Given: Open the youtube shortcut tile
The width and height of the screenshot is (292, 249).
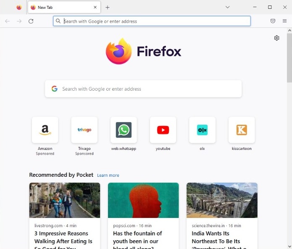Looking at the screenshot, I should pyautogui.click(x=163, y=130).
